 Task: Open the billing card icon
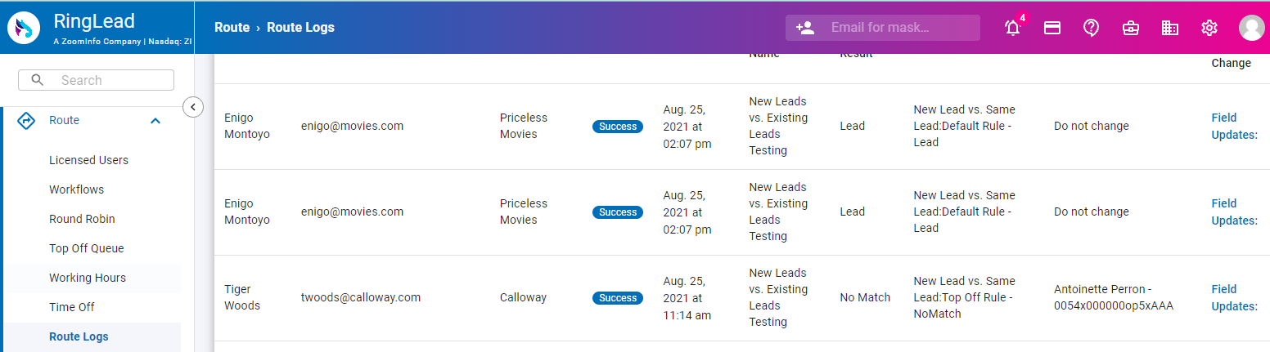click(1052, 28)
